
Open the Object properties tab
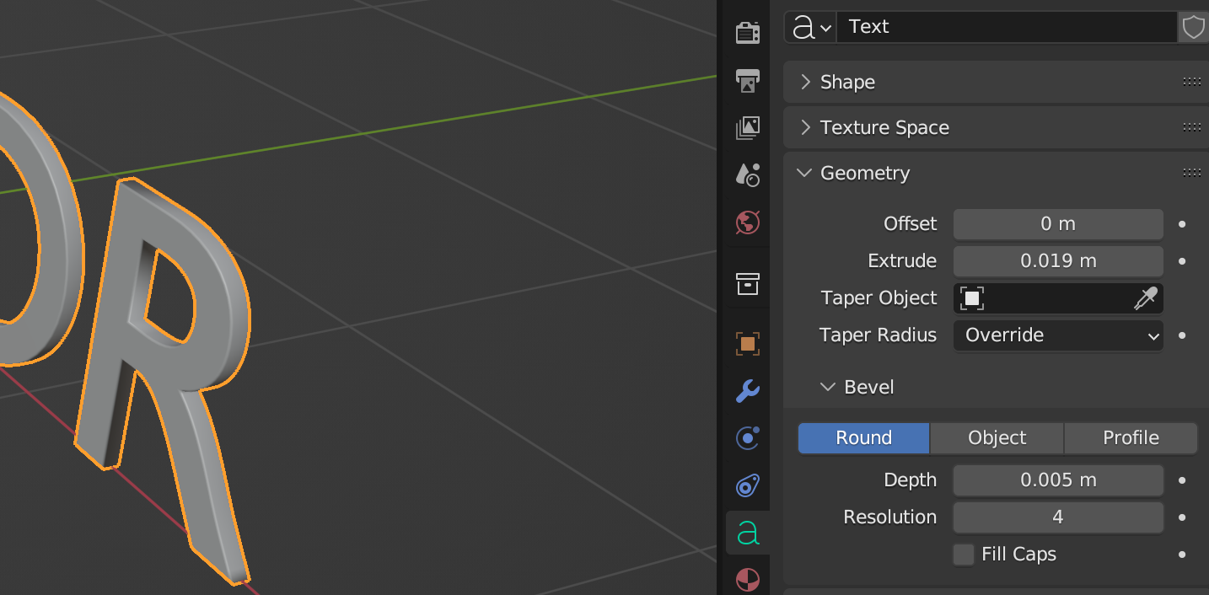coord(747,343)
